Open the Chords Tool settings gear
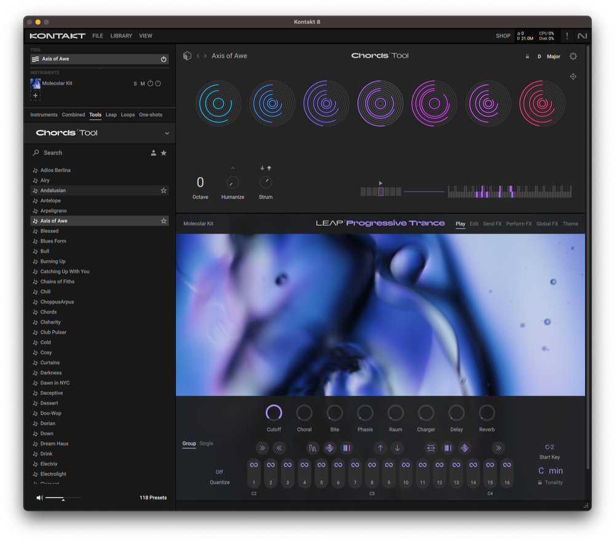 click(x=573, y=56)
